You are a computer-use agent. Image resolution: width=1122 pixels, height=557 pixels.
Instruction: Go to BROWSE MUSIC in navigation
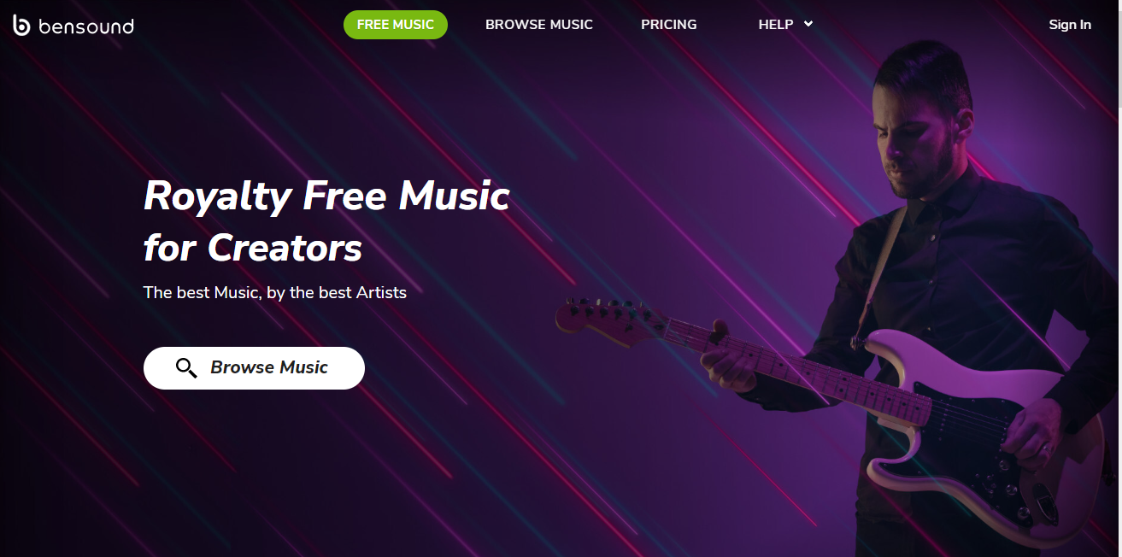point(539,25)
